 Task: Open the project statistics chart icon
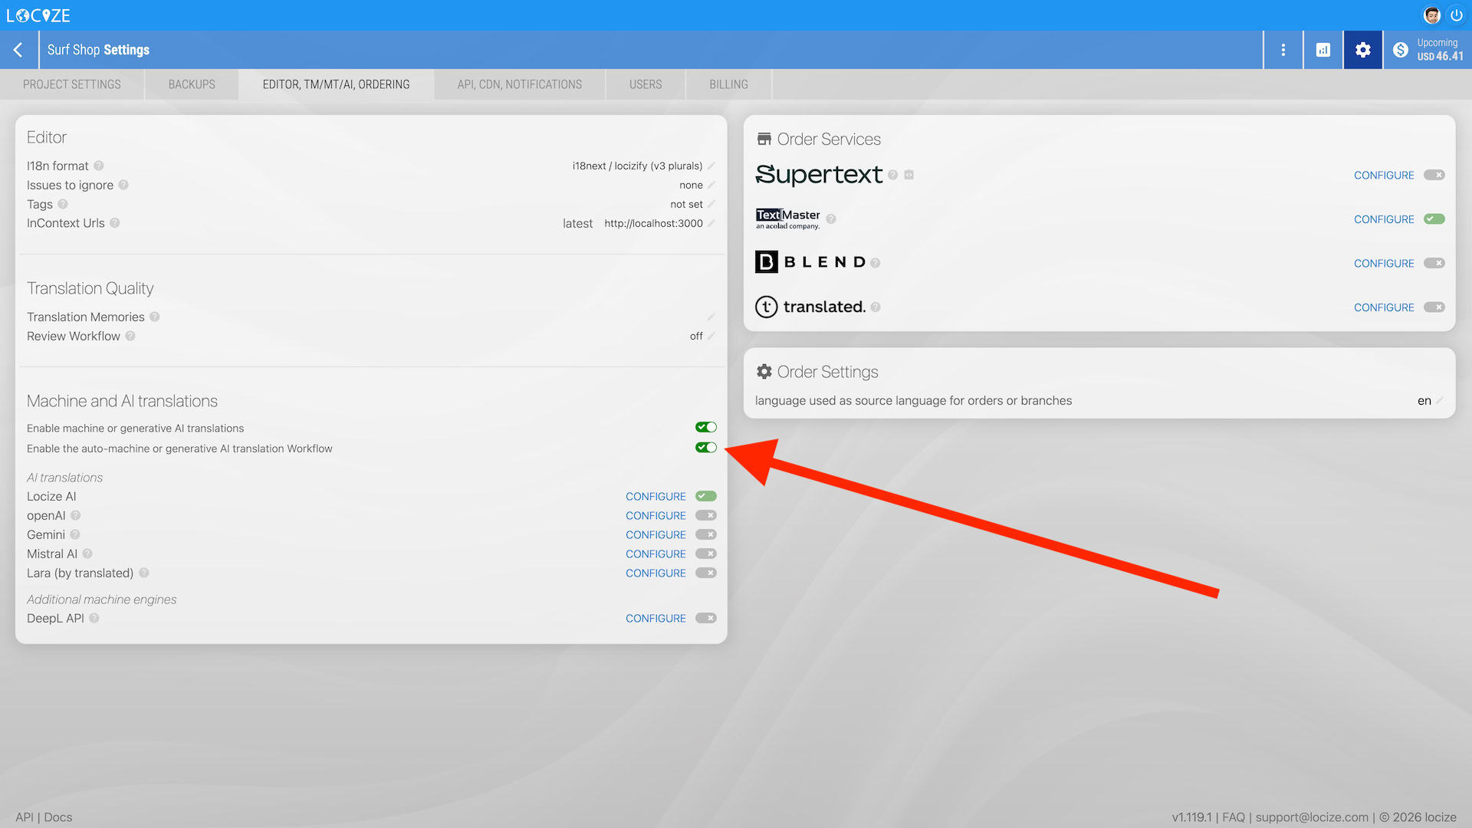[x=1323, y=50]
